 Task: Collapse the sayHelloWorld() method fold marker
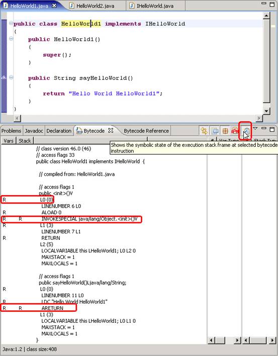[11, 77]
